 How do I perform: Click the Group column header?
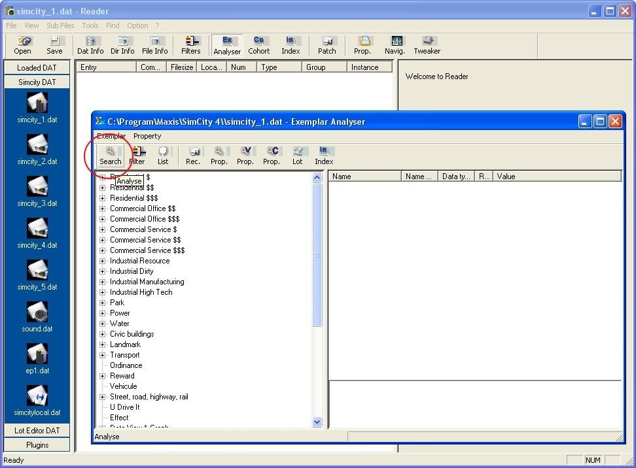point(325,67)
